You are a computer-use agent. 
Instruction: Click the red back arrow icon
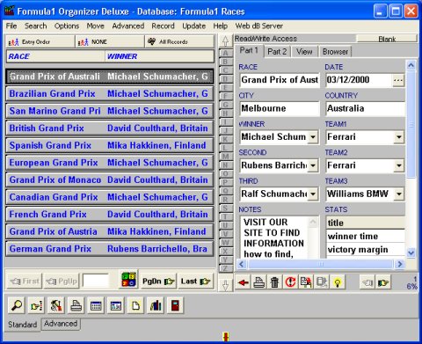[x=244, y=282]
